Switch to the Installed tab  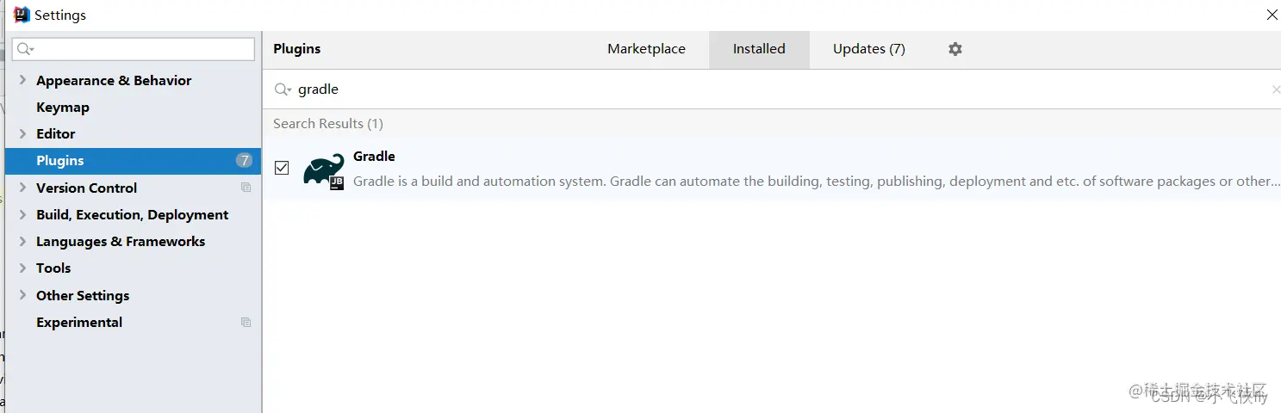759,49
